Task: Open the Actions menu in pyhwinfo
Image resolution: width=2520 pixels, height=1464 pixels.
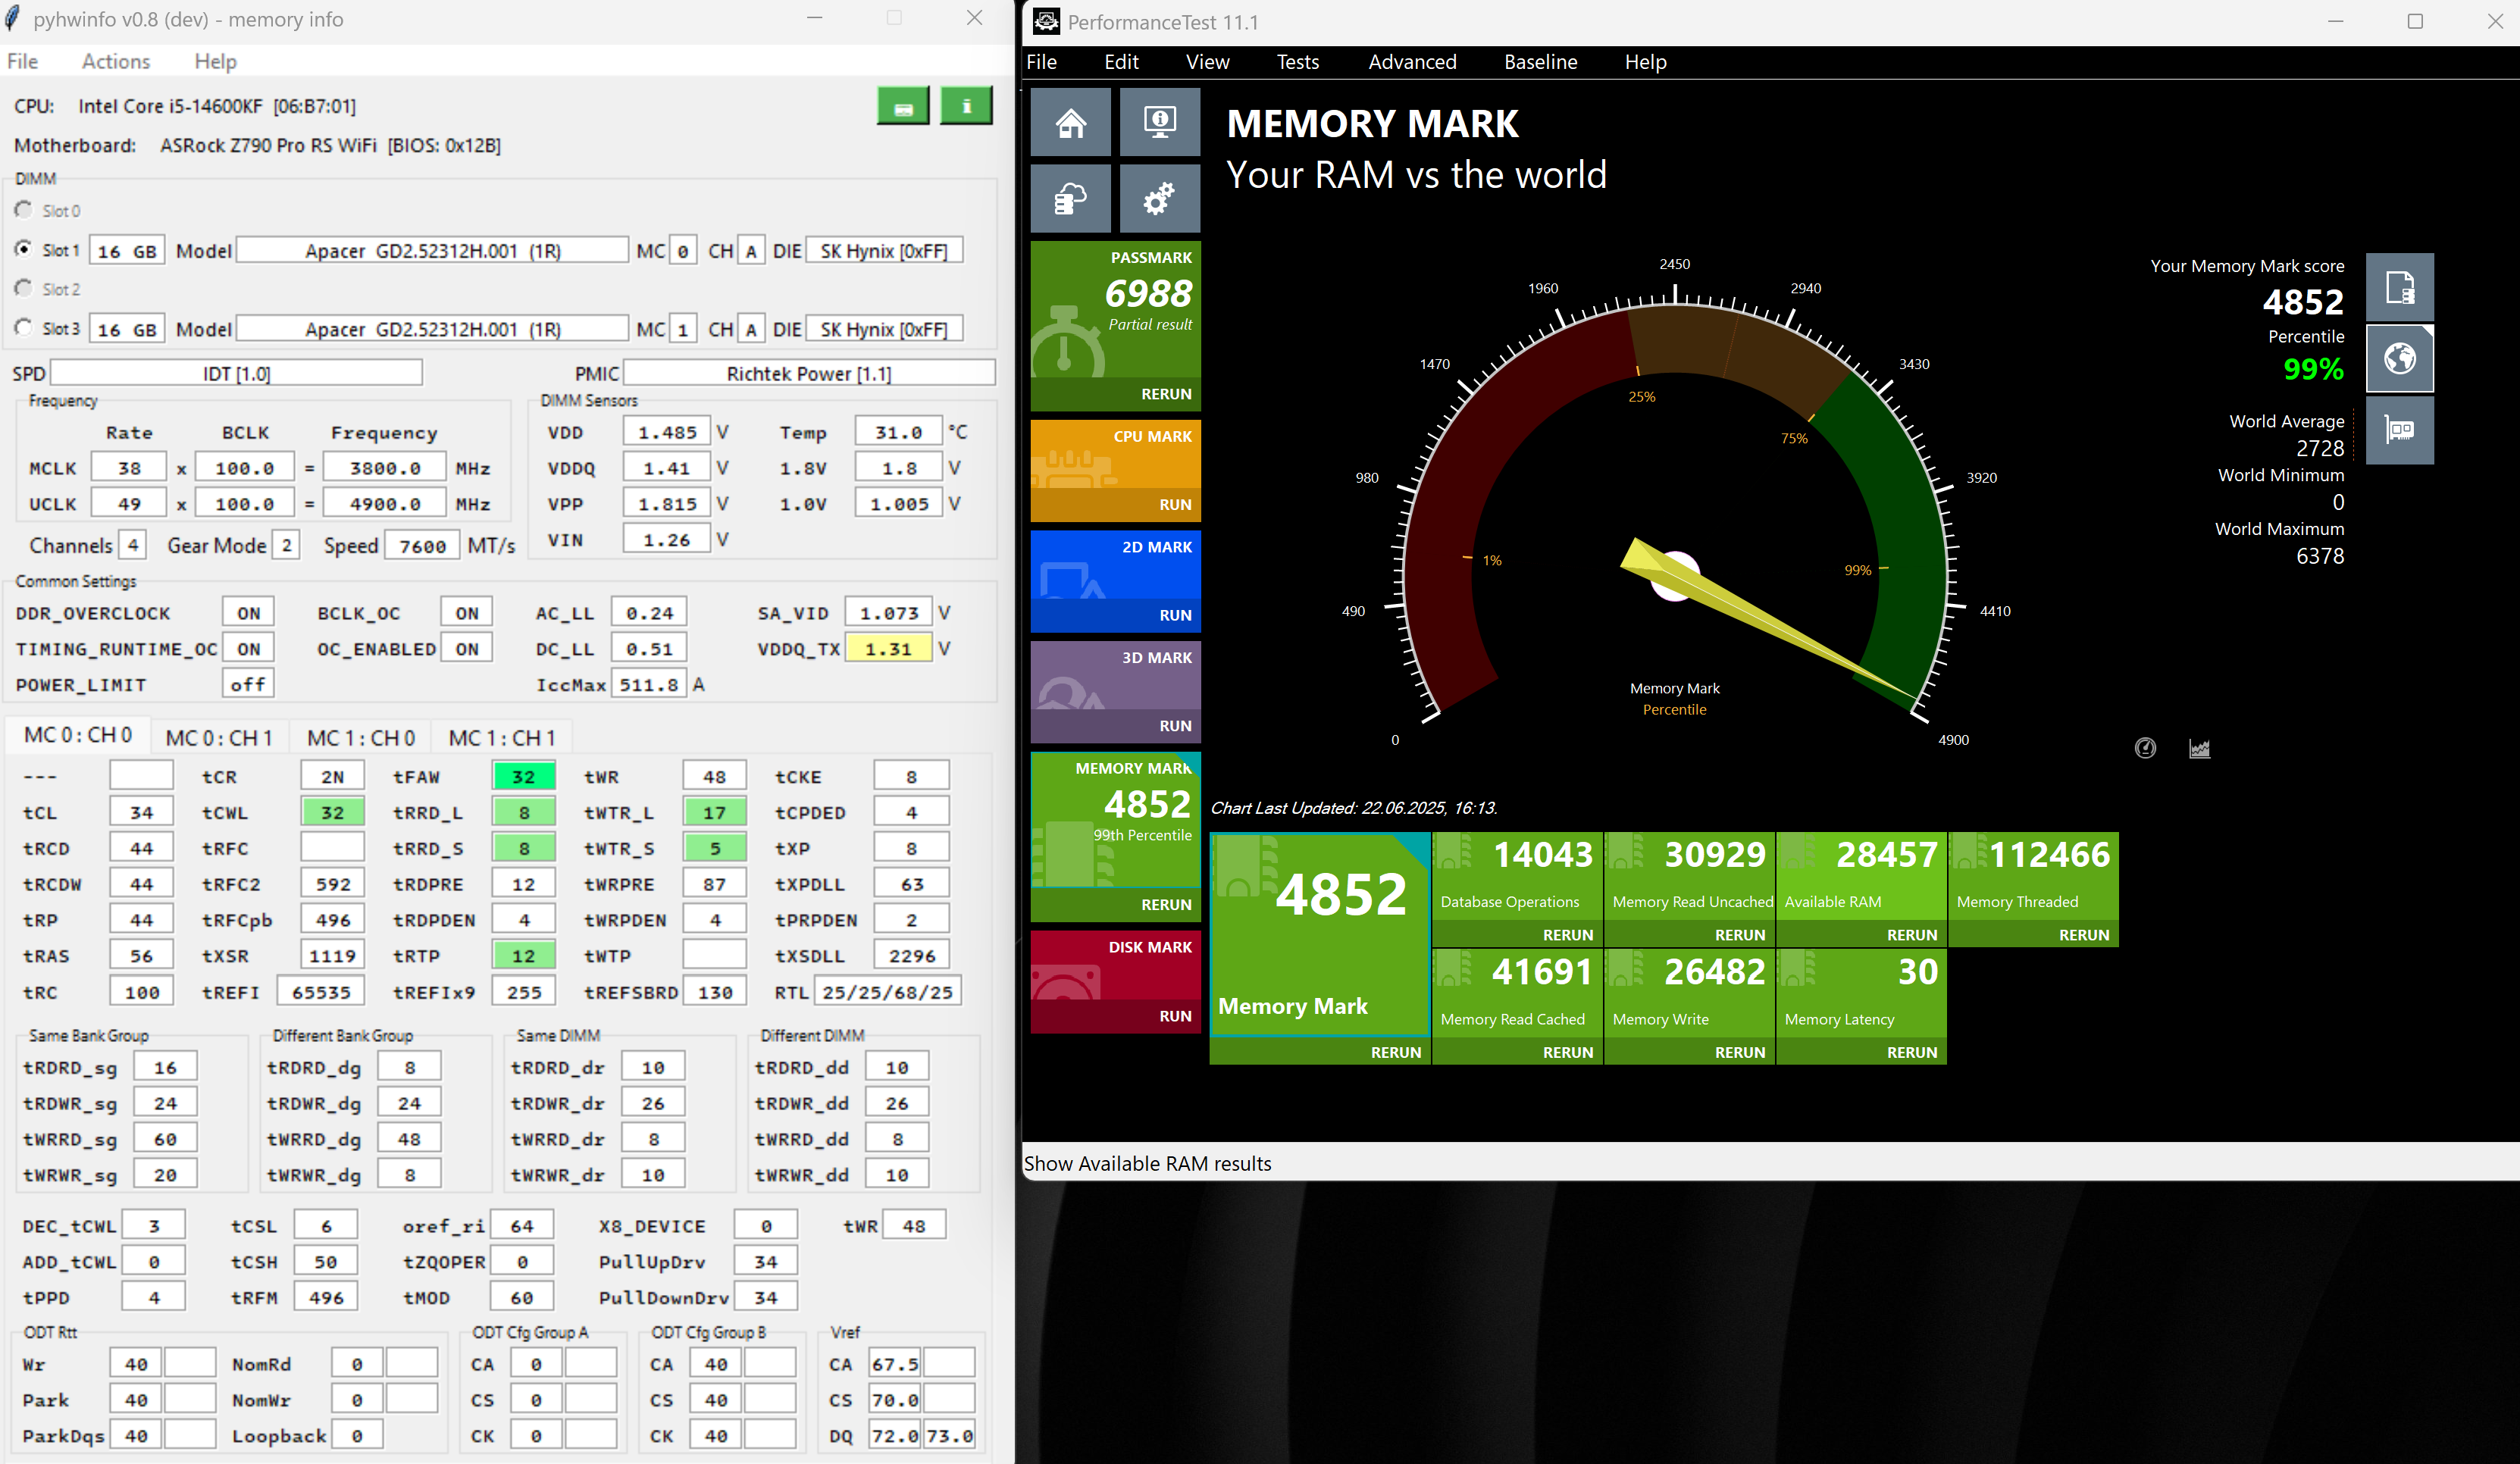Action: point(116,62)
